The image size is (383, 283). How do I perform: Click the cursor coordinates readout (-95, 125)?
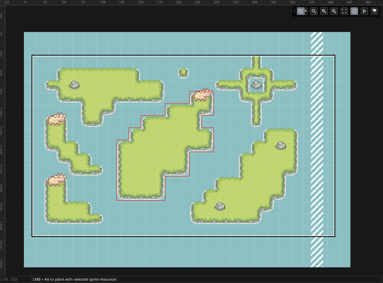point(9,279)
